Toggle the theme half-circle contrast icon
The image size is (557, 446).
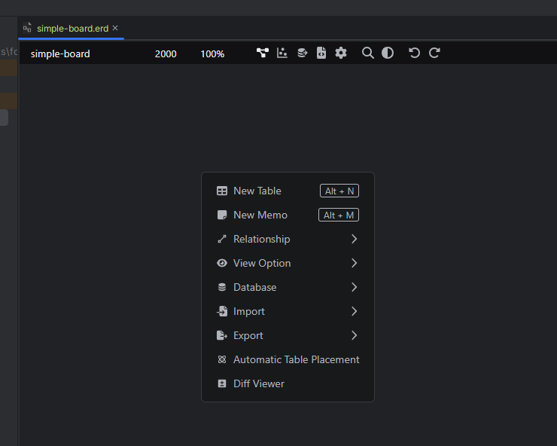pos(388,53)
